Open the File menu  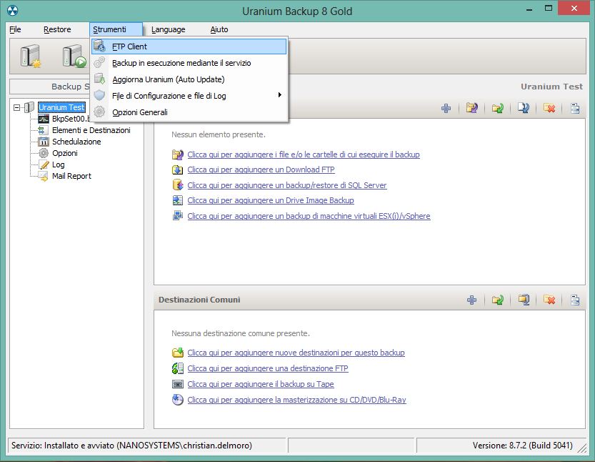coord(15,29)
